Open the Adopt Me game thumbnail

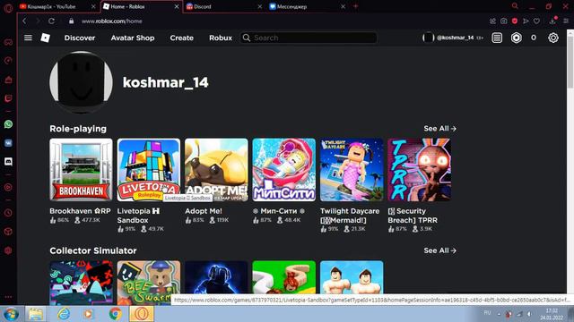point(216,169)
